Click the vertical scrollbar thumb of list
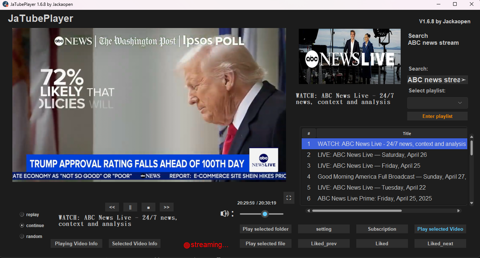Screen dimensions: 480x258 click(x=472, y=148)
